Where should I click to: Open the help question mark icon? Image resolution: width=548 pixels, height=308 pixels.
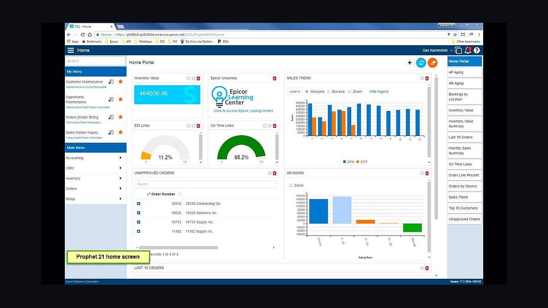click(477, 50)
